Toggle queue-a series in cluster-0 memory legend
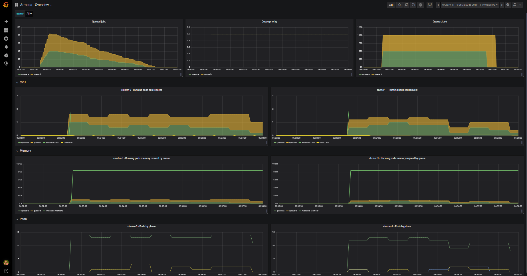 (x=25, y=211)
